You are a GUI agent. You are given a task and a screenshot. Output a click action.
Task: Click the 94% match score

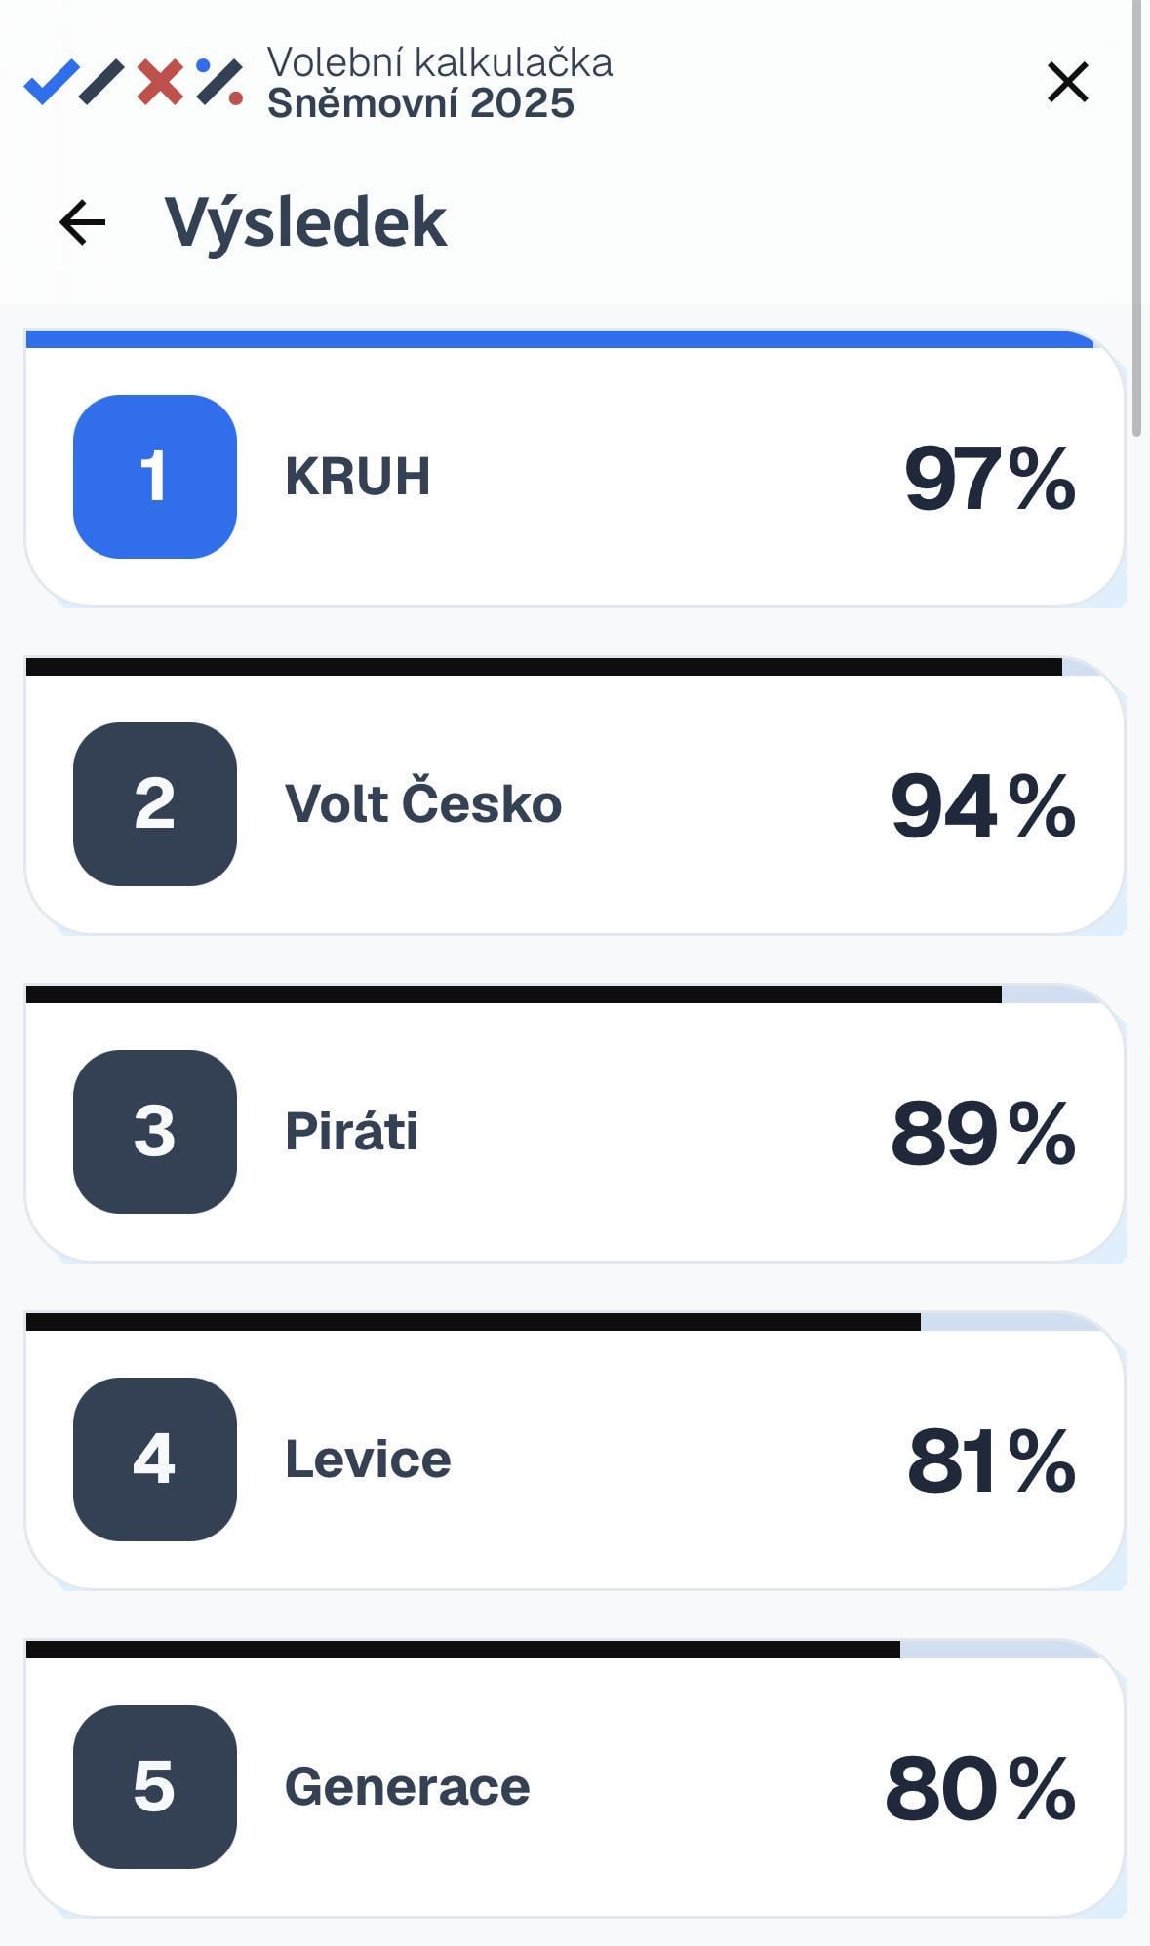point(983,805)
